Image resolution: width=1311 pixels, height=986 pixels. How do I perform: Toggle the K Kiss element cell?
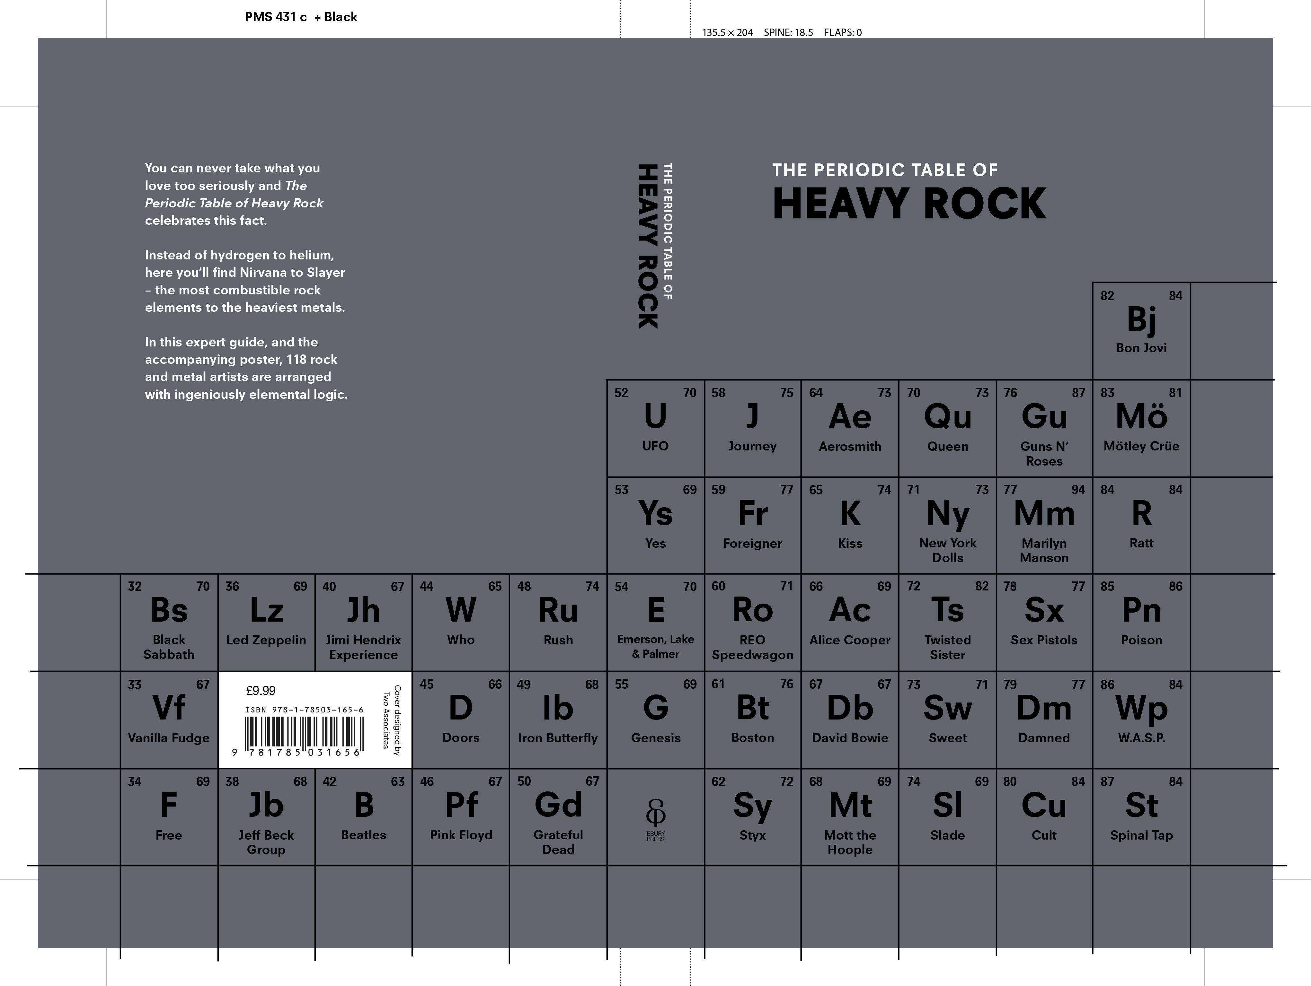(850, 524)
